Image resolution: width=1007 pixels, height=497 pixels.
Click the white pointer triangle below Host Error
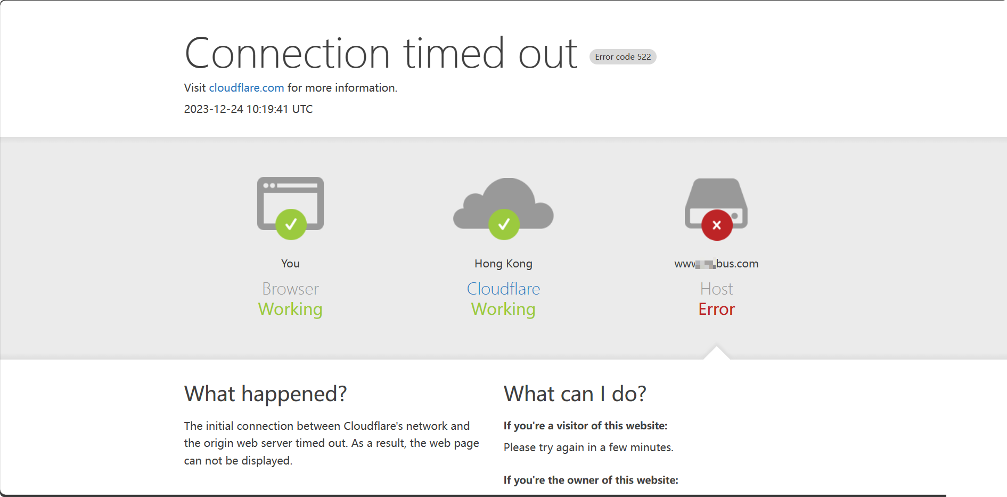(x=716, y=354)
